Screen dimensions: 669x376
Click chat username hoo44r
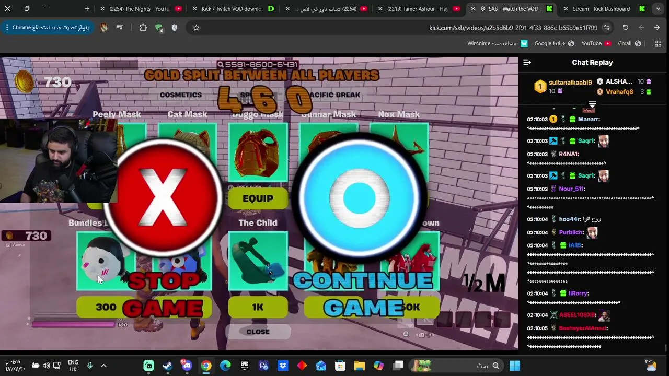(x=569, y=219)
